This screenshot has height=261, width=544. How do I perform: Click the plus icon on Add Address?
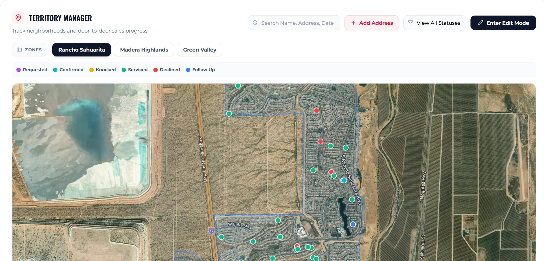[353, 23]
